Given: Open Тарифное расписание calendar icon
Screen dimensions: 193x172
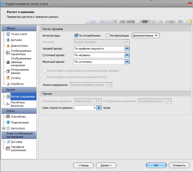Looking at the screenshot, I should [8, 149].
